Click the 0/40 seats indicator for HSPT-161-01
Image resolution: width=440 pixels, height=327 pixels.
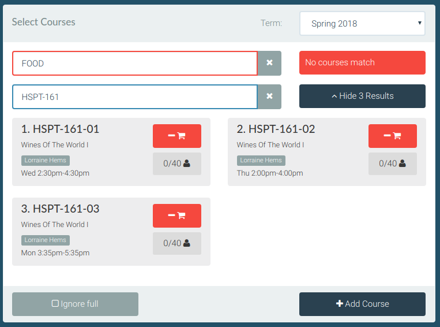click(177, 163)
